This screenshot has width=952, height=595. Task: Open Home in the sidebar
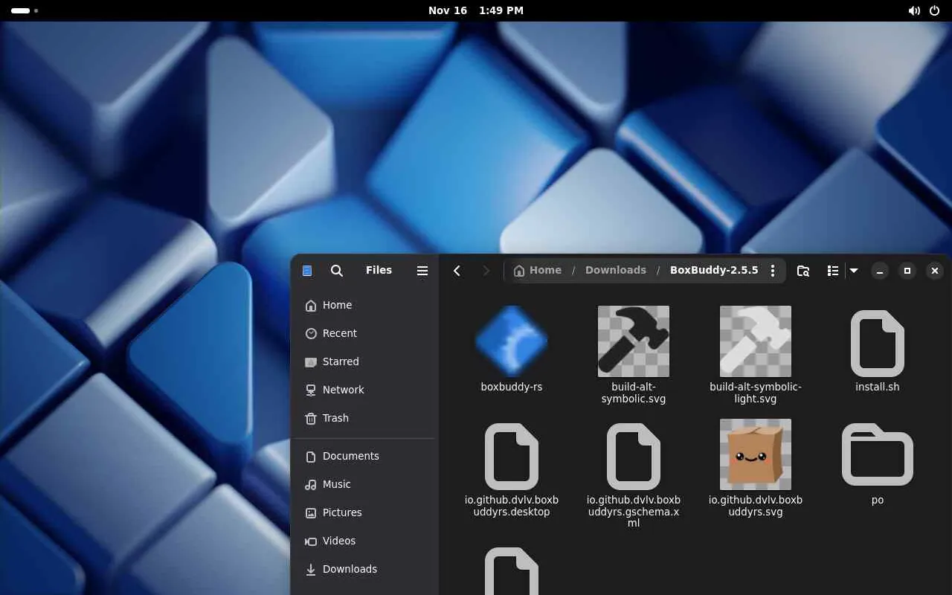tap(363, 305)
